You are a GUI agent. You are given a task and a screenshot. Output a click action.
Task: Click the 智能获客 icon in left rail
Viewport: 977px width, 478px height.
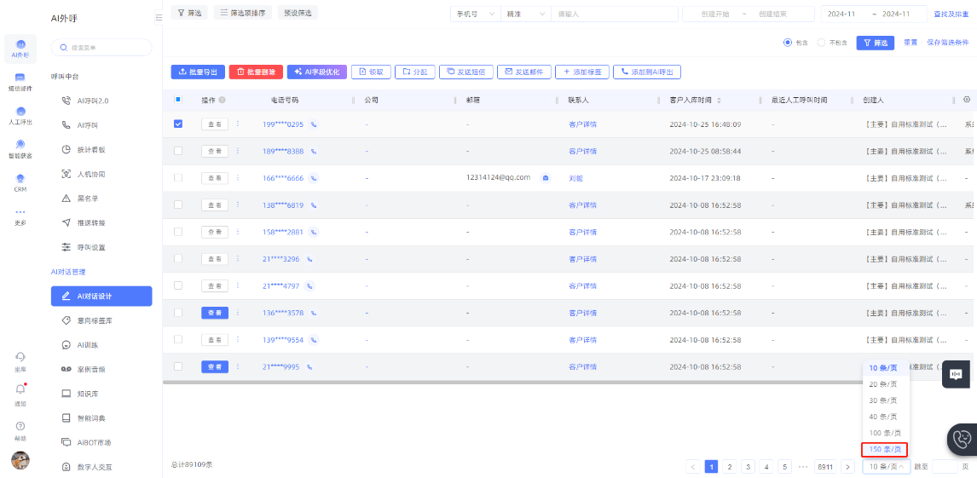20,145
